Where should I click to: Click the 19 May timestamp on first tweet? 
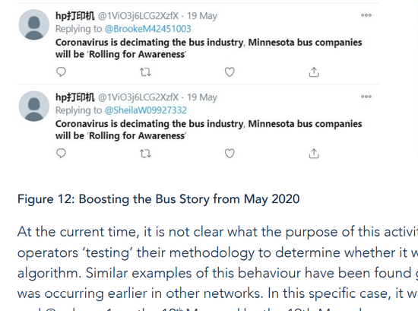point(202,16)
